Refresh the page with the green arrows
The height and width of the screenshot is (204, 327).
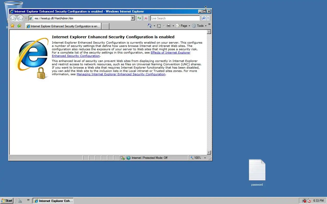pyautogui.click(x=139, y=18)
